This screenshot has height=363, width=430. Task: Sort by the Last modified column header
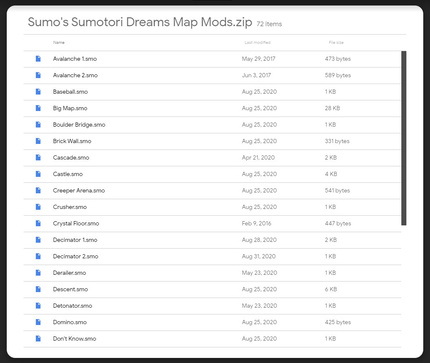coord(258,43)
